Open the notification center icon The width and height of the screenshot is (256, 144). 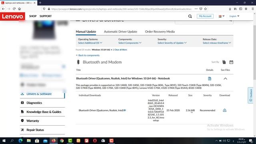coord(251,140)
